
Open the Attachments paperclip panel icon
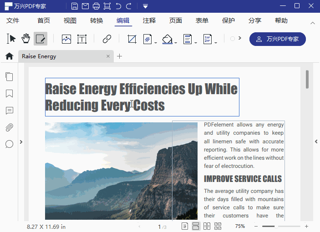(9, 127)
